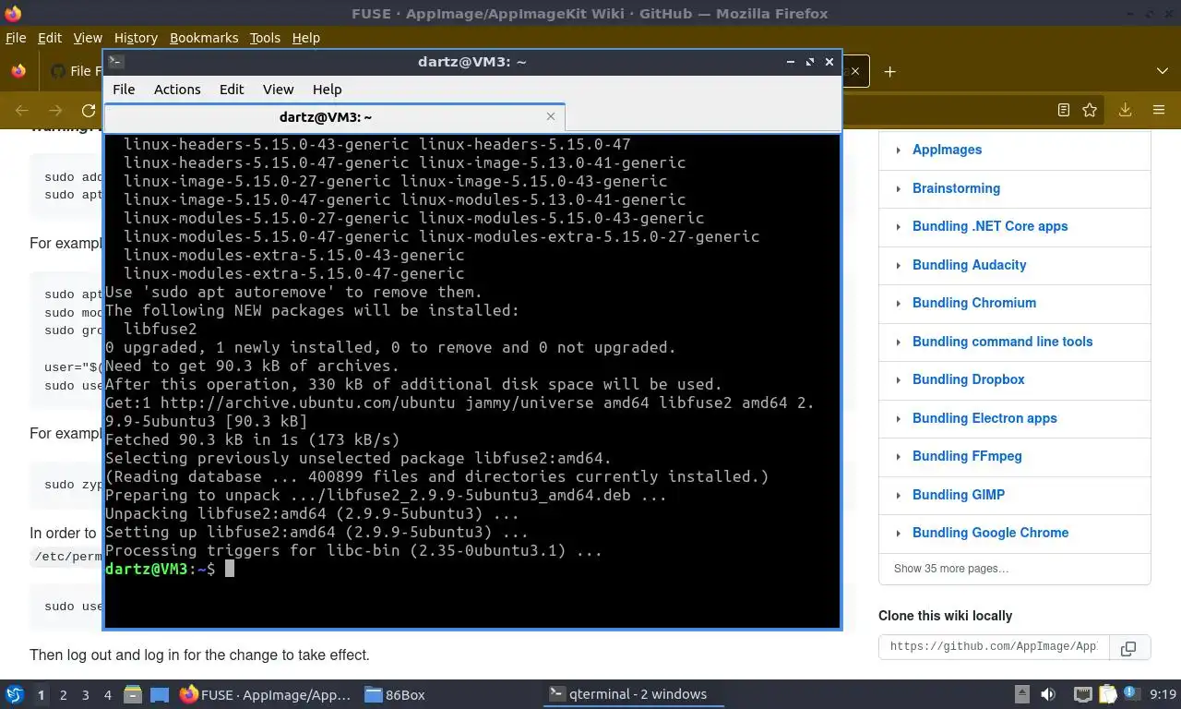
Task: Expand Bundling .NET Core apps section
Action: [898, 226]
